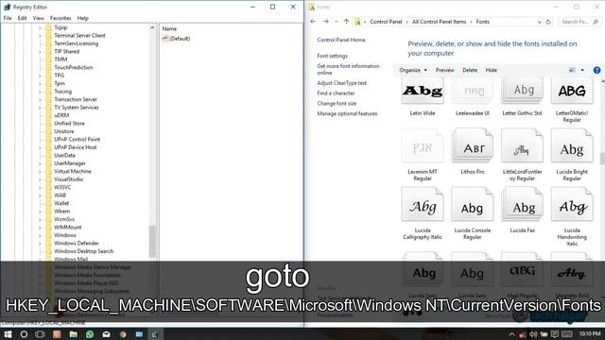Image resolution: width=605 pixels, height=340 pixels.
Task: Go forward in the Fonts window
Action: (x=326, y=22)
